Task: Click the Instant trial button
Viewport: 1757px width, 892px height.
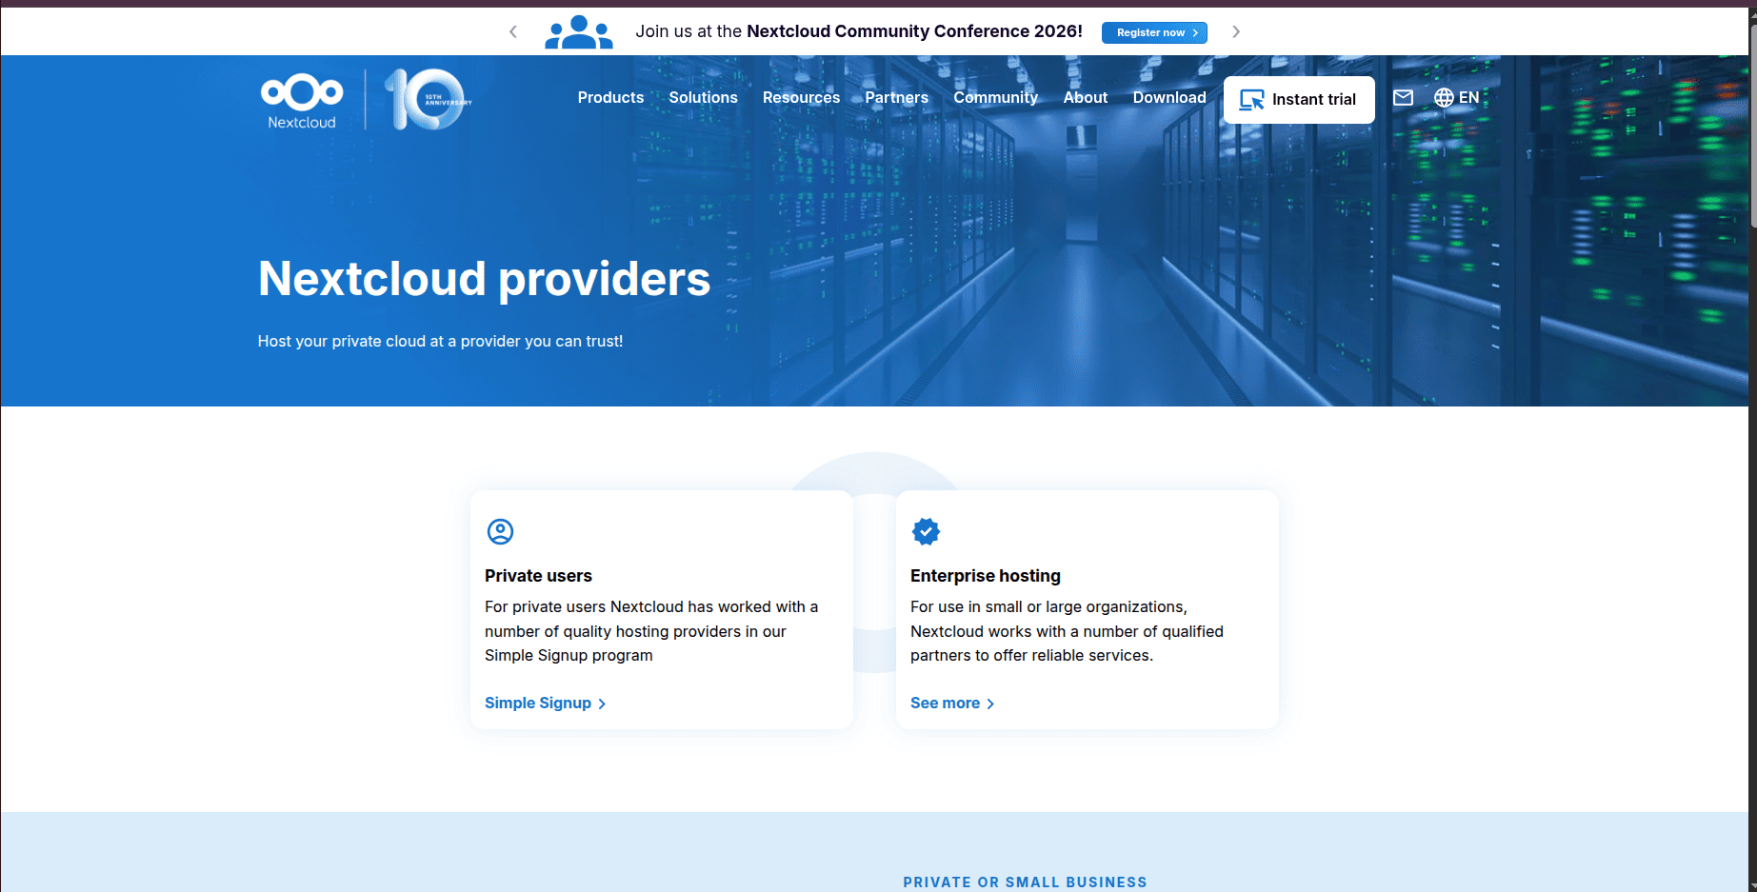Action: 1299,99
